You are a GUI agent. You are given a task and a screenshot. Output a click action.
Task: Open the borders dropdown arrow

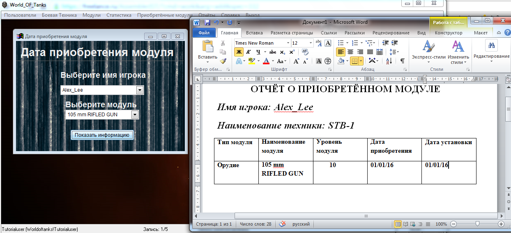click(x=361, y=61)
